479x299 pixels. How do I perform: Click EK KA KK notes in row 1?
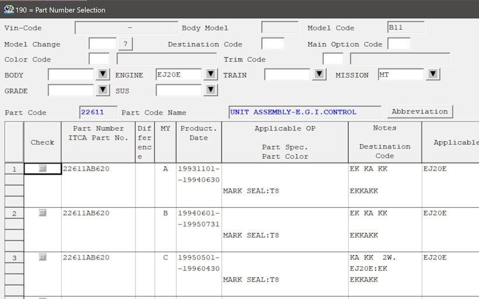click(369, 169)
